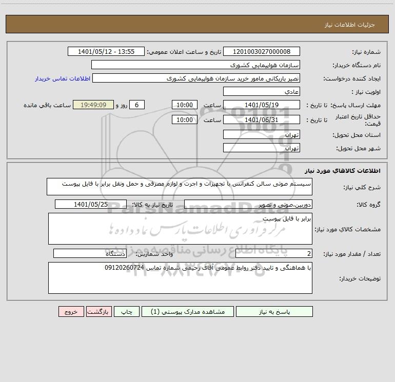
Task: Click the header title جزئیات اطلاعات نیاز
Action: 350,25
